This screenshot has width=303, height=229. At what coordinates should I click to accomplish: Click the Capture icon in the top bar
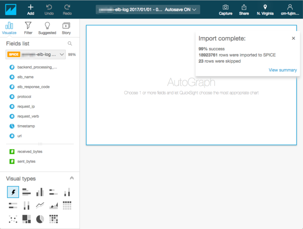[225, 9]
